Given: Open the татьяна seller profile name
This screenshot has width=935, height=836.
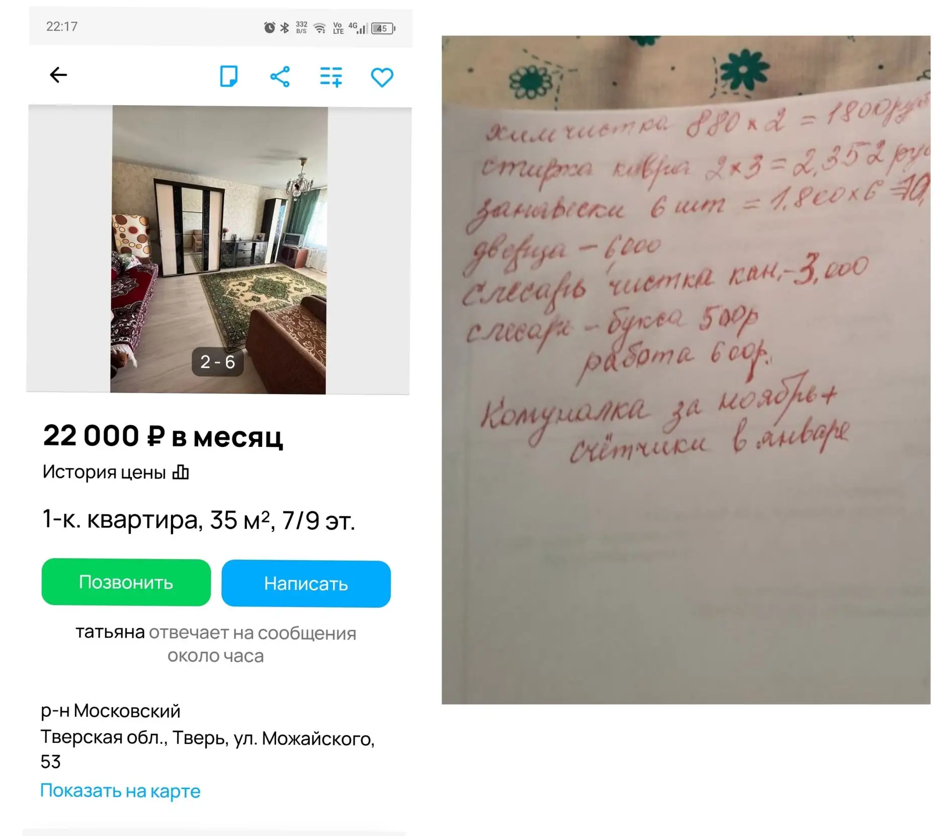Looking at the screenshot, I should [x=110, y=632].
